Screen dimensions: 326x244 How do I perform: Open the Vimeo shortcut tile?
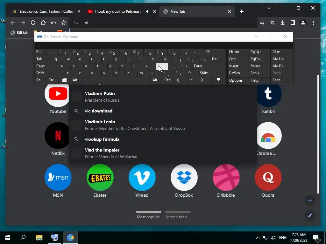click(142, 180)
